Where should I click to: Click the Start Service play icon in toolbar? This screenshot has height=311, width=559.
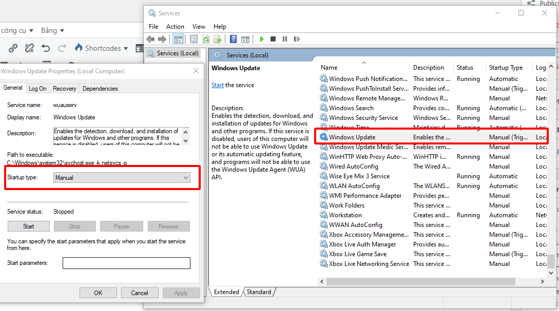pyautogui.click(x=262, y=39)
